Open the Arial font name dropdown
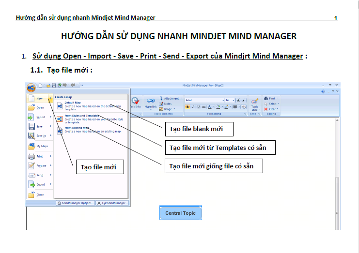The height and width of the screenshot is (253, 359). tap(223, 100)
